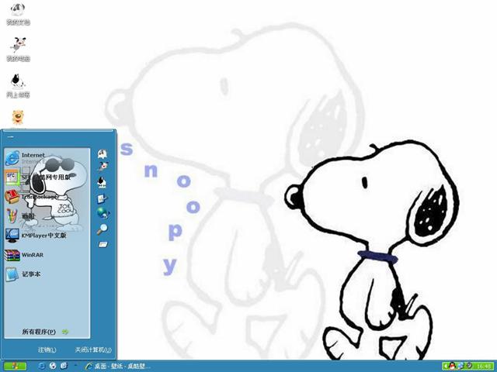This screenshot has height=372, width=497.
Task: Open WinRAR from start menu
Action: click(x=47, y=255)
